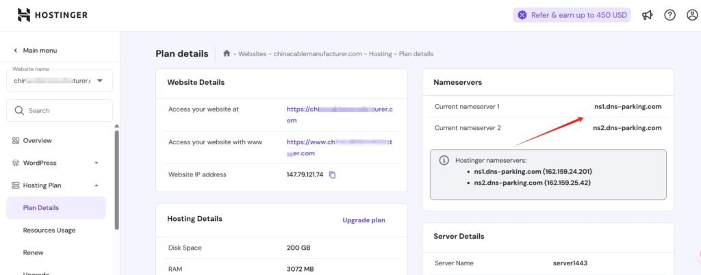701x275 pixels.
Task: Click ns2.dns-parking.com (162.159.25.42) entry
Action: (x=533, y=183)
